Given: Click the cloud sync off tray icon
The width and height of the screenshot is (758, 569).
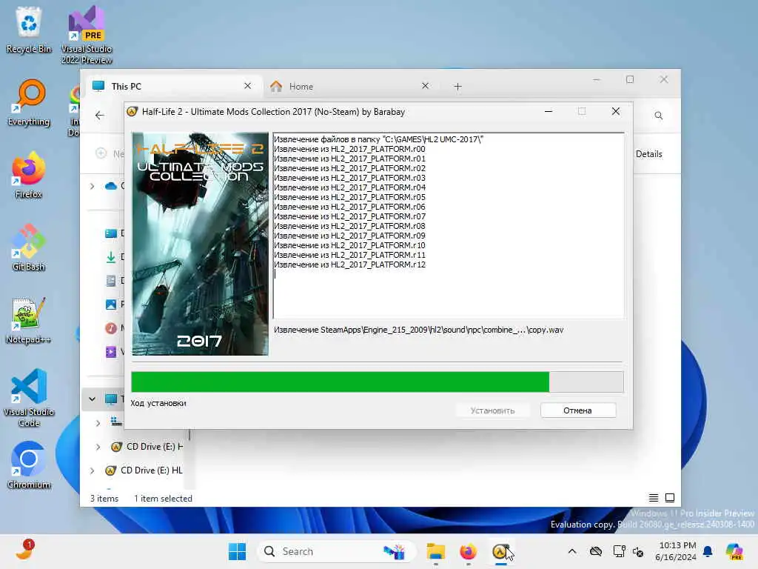Looking at the screenshot, I should [596, 551].
